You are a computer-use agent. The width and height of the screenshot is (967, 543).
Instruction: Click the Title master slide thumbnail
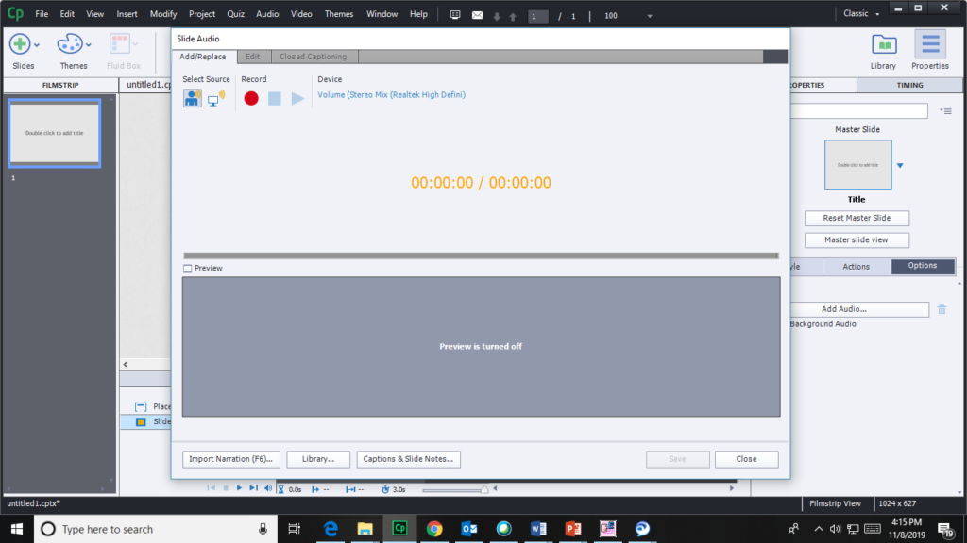(x=857, y=165)
